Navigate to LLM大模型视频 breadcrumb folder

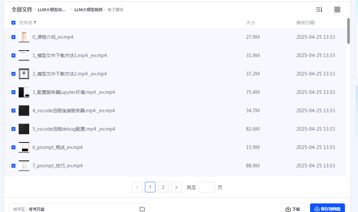click(88, 10)
